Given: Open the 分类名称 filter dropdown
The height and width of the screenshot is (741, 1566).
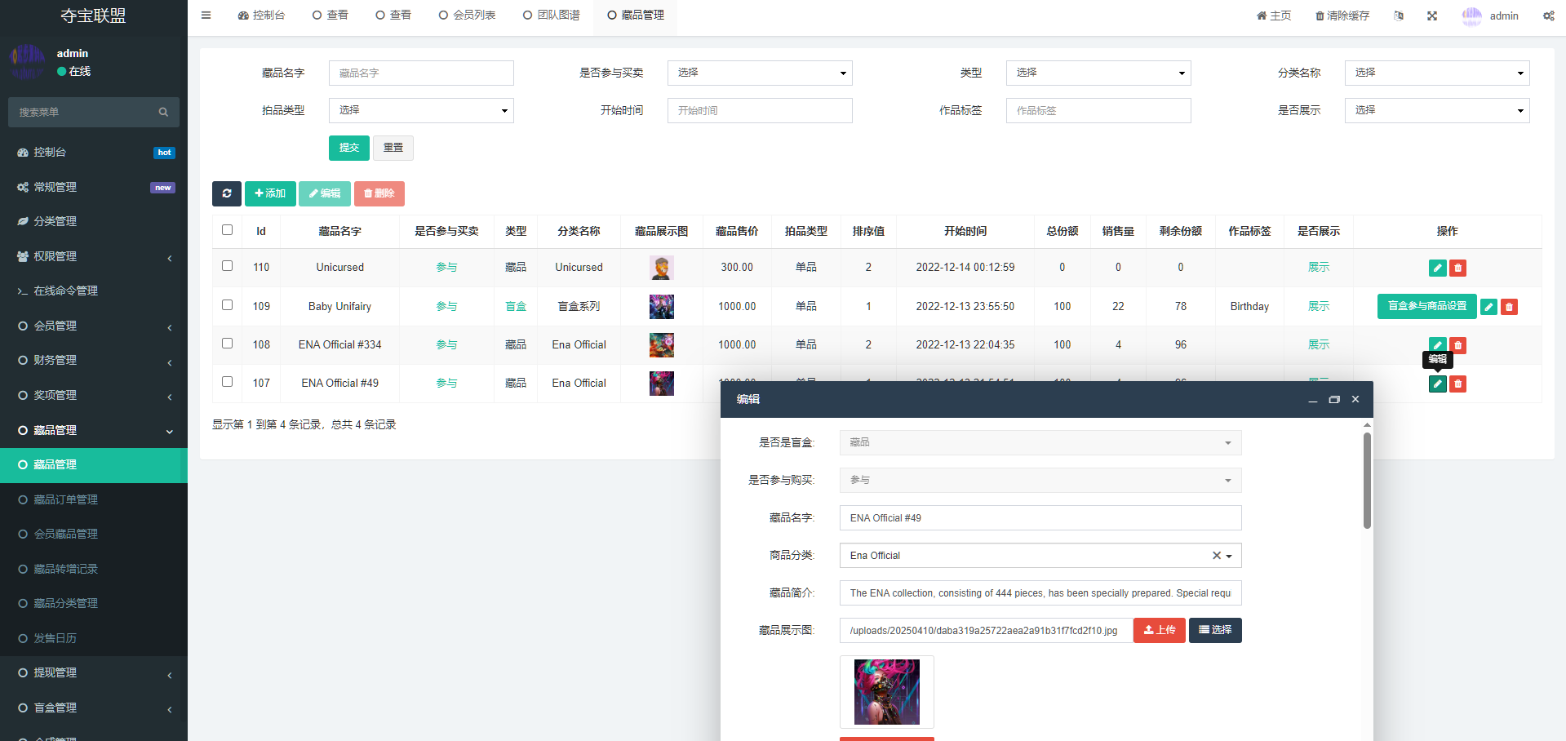Looking at the screenshot, I should [1437, 73].
